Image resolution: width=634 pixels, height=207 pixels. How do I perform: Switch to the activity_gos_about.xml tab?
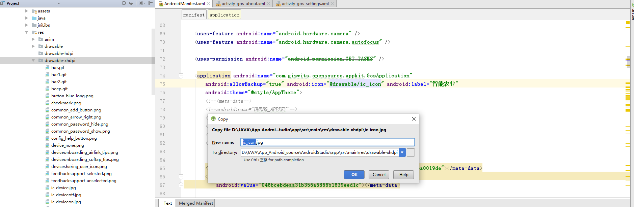(x=243, y=4)
